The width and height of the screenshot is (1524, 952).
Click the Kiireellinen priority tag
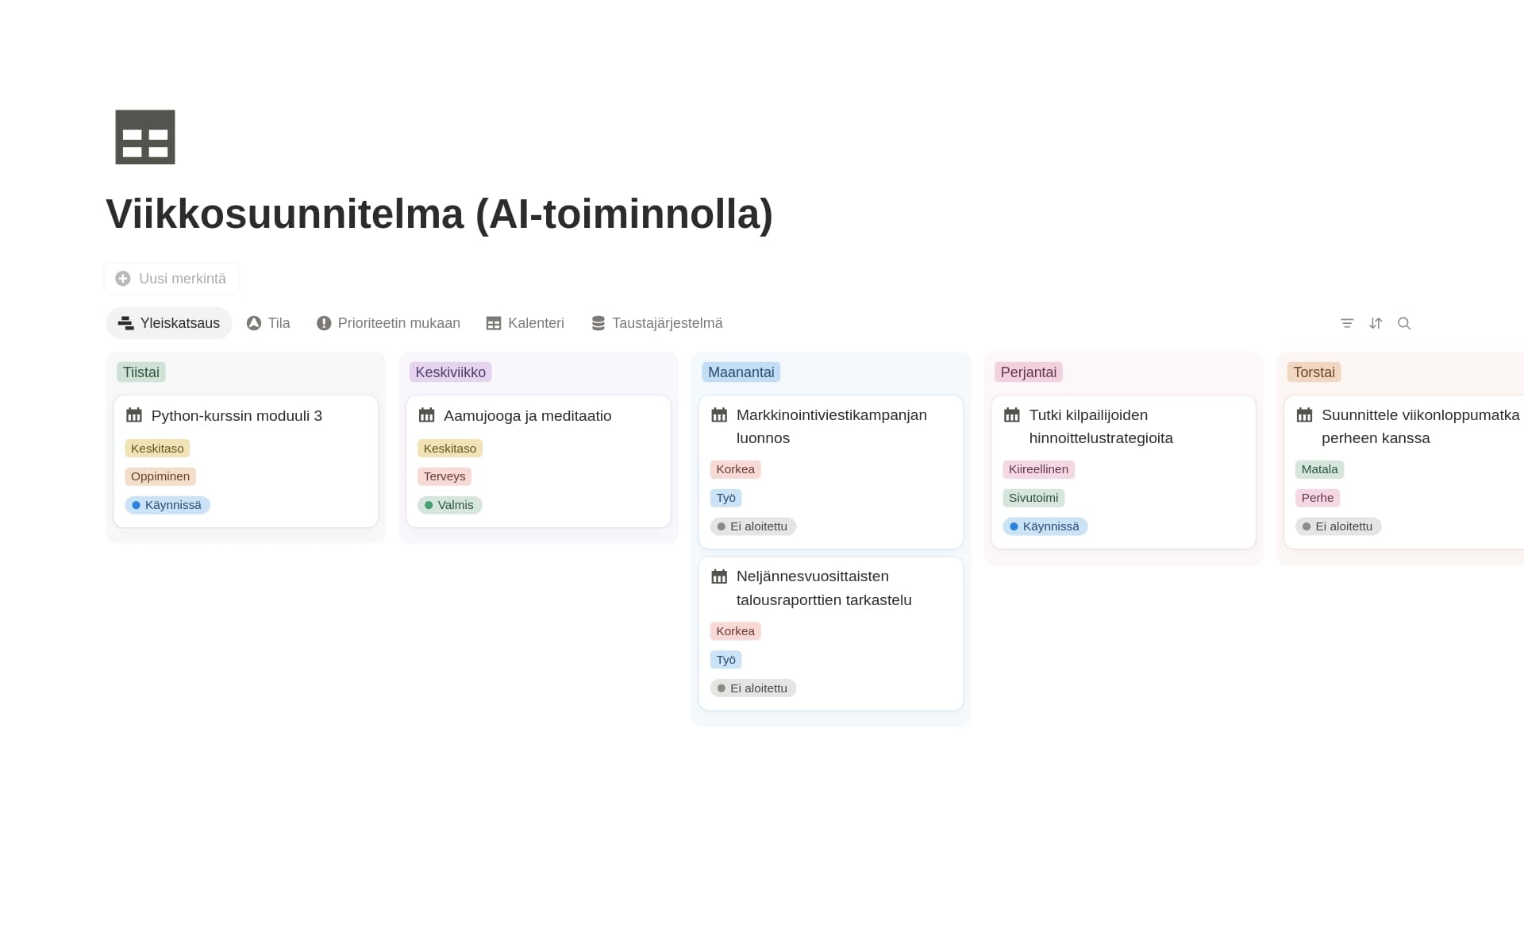click(x=1038, y=469)
